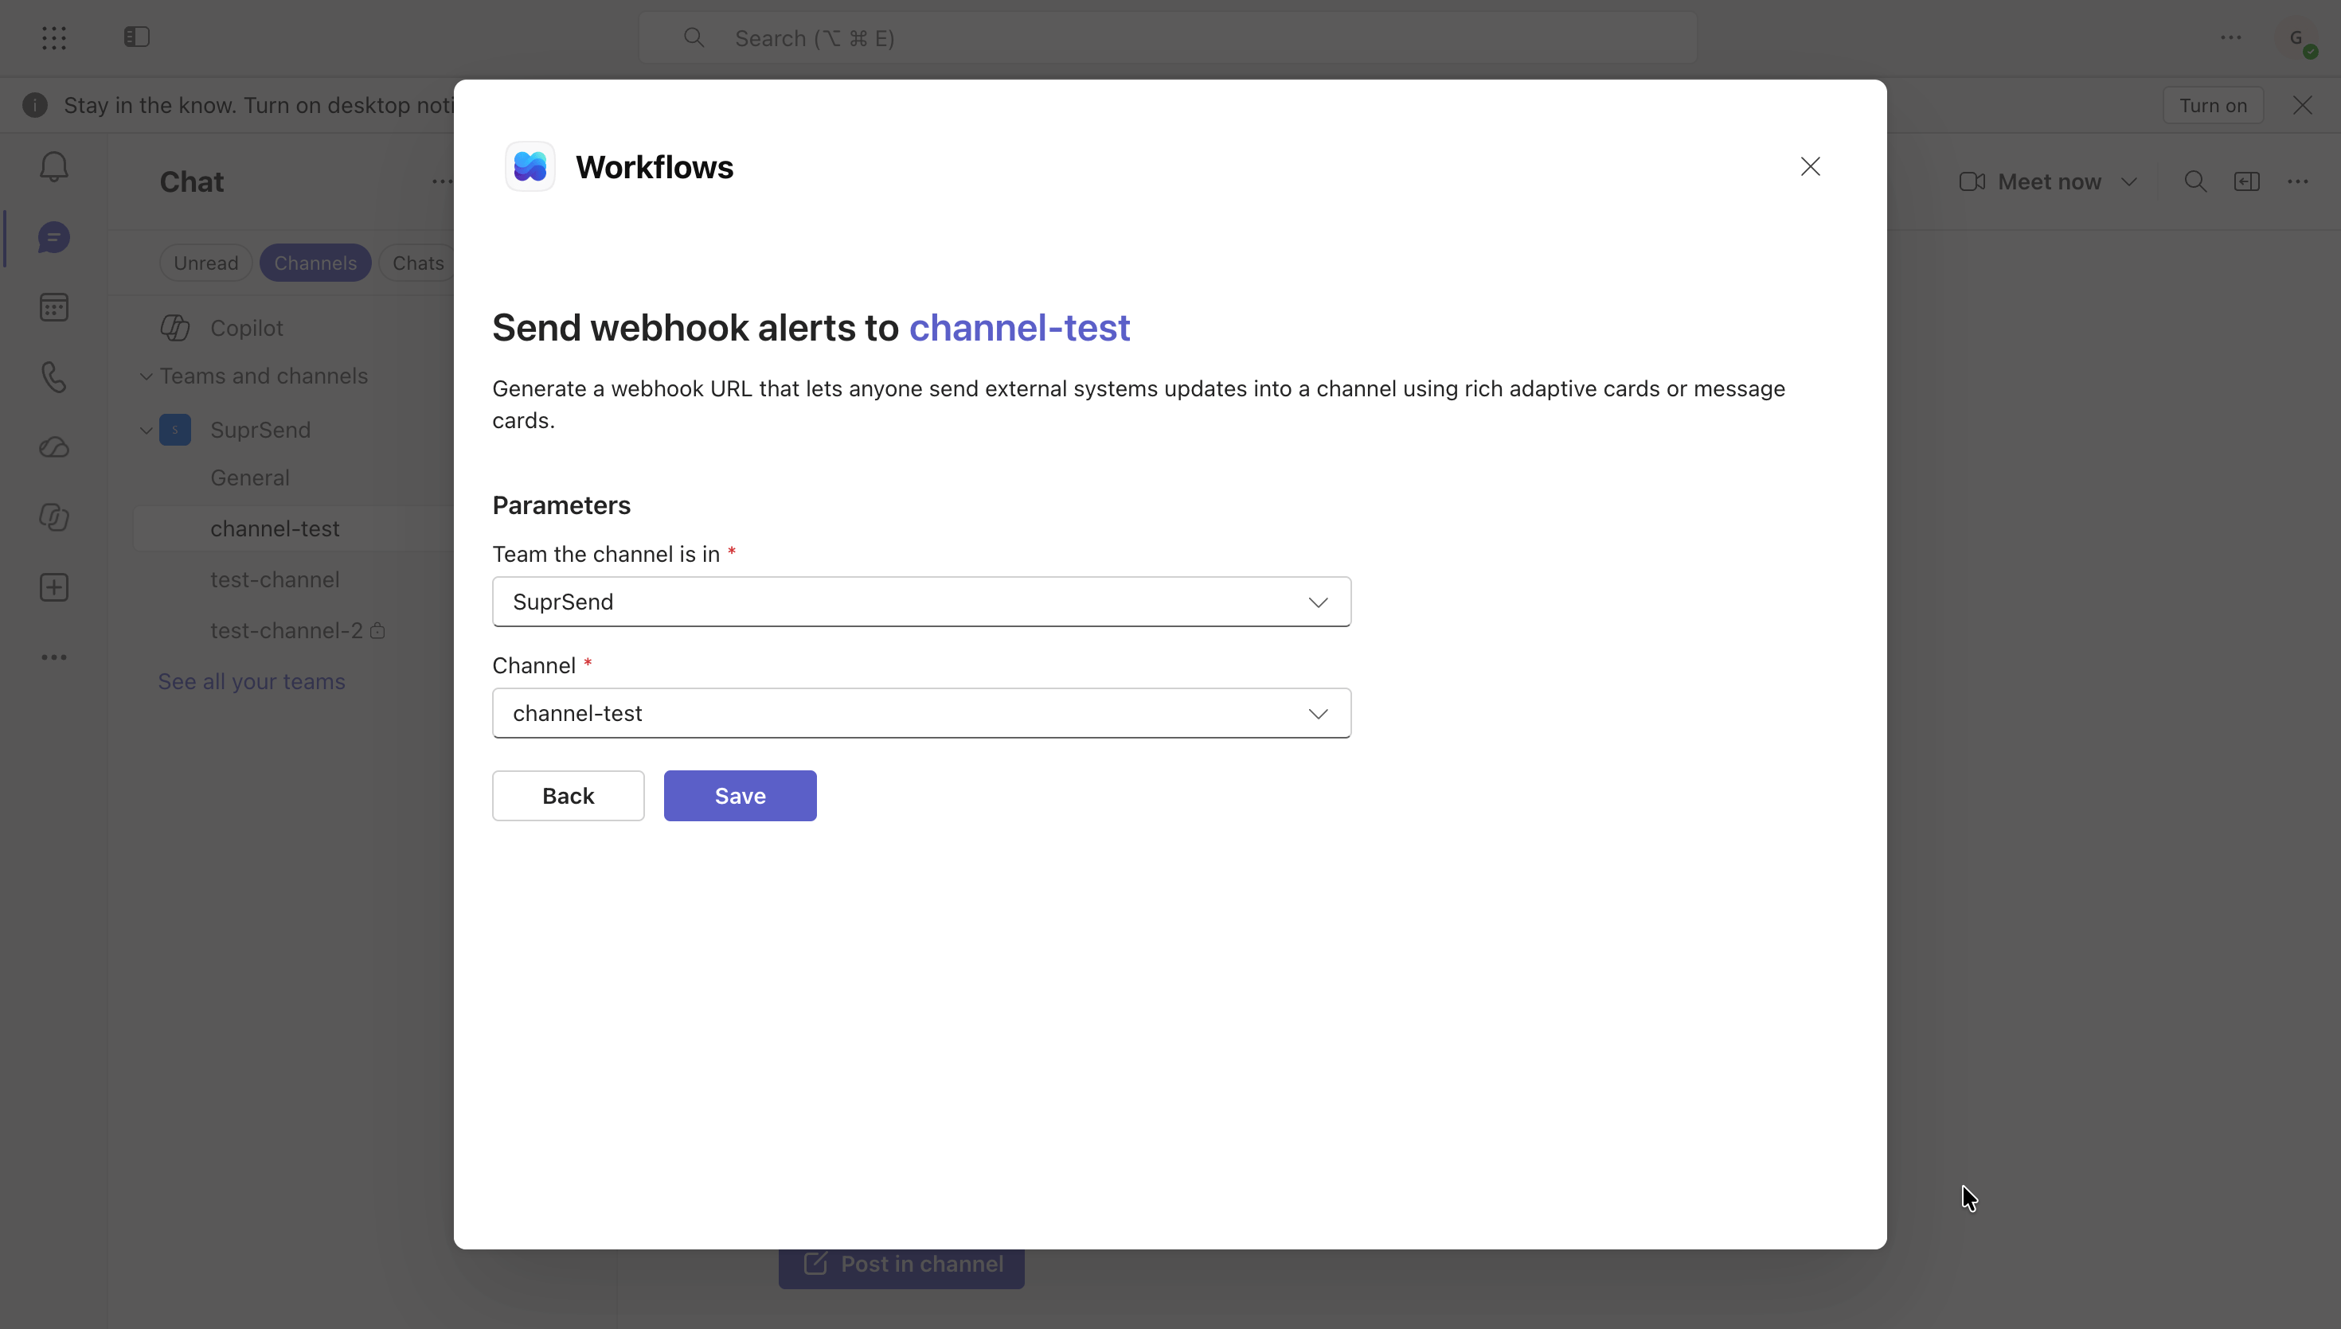The width and height of the screenshot is (2341, 1329).
Task: Open the General channel
Action: [x=249, y=477]
